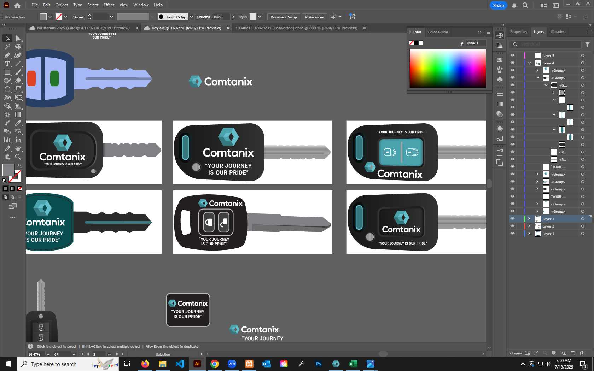Open the Style dropdown arrow
The width and height of the screenshot is (594, 371).
[x=260, y=17]
